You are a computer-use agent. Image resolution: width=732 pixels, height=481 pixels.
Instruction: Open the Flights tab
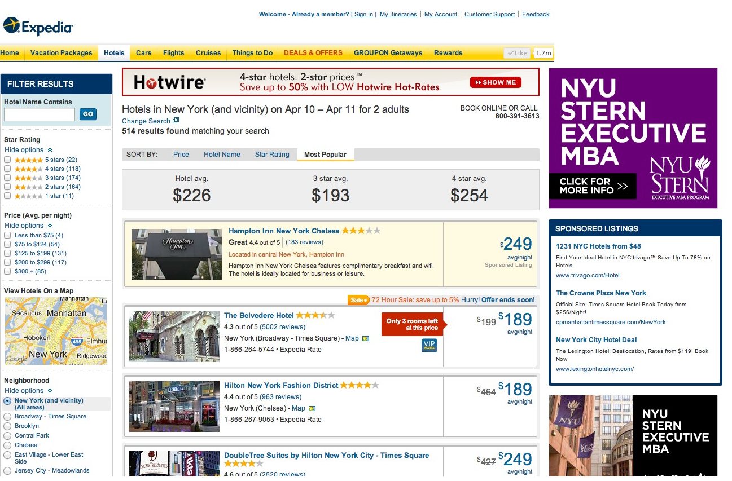pyautogui.click(x=174, y=53)
